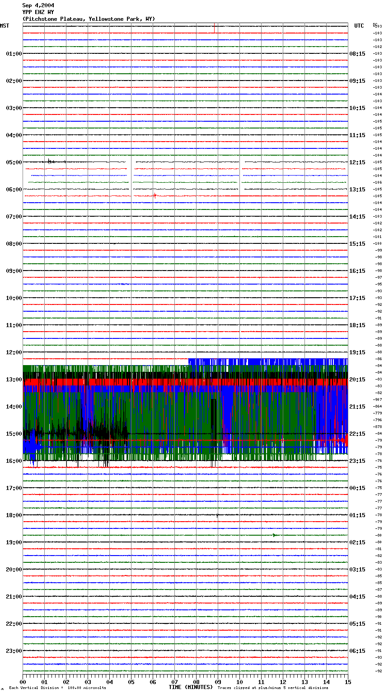384x694 pixels.
Task: Click the UTC axis header
Action: click(359, 26)
